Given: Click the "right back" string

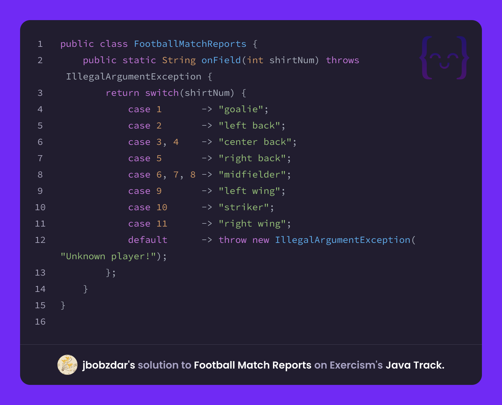Looking at the screenshot, I should [252, 158].
